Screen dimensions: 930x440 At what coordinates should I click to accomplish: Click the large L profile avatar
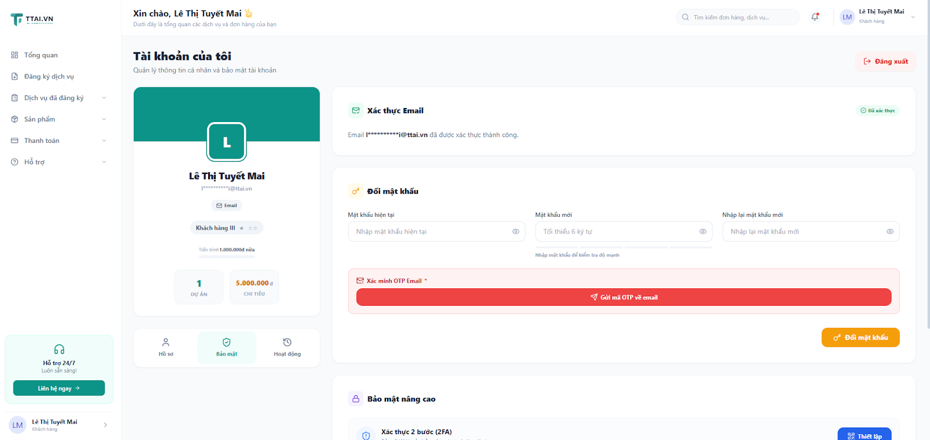coord(227,142)
